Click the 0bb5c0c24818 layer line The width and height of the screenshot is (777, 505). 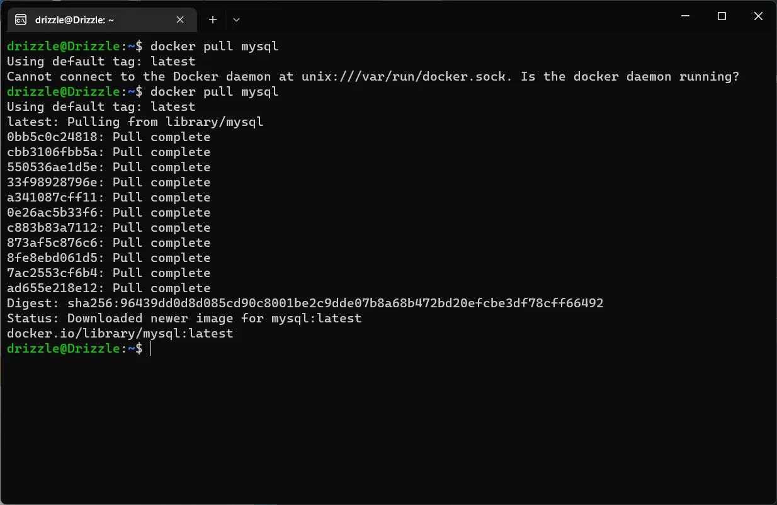(108, 137)
